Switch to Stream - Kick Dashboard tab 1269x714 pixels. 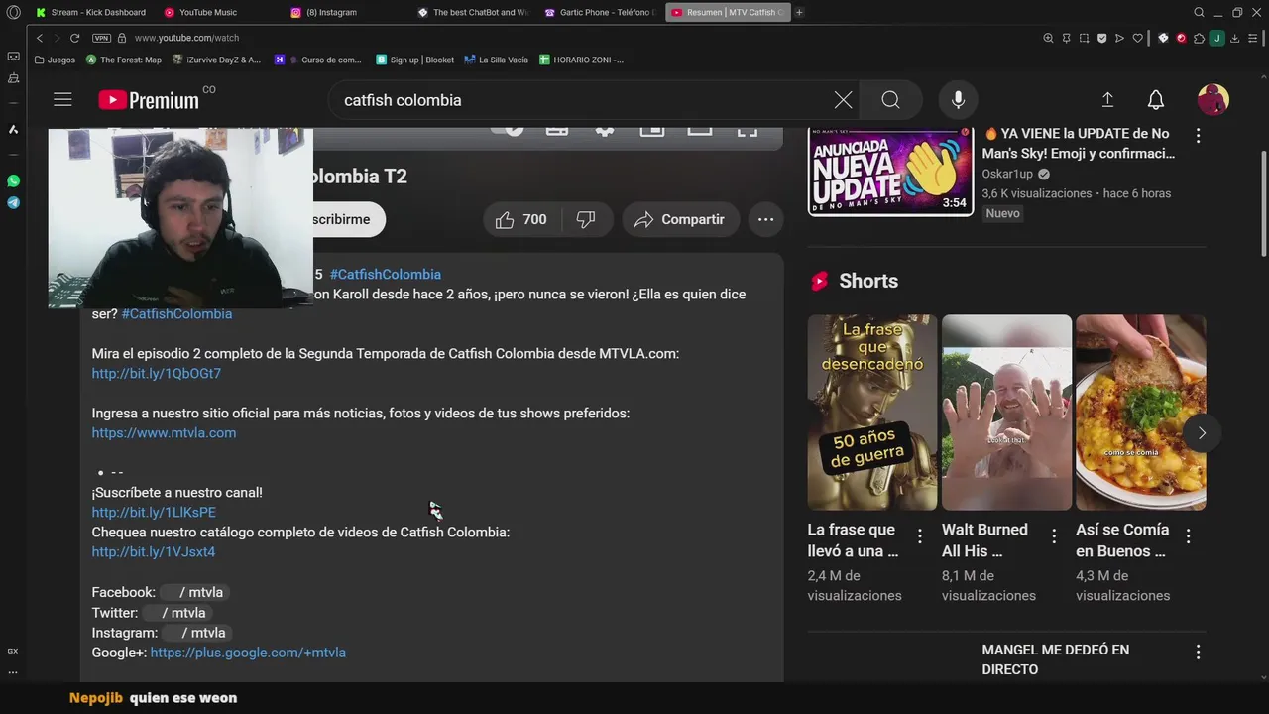90,12
